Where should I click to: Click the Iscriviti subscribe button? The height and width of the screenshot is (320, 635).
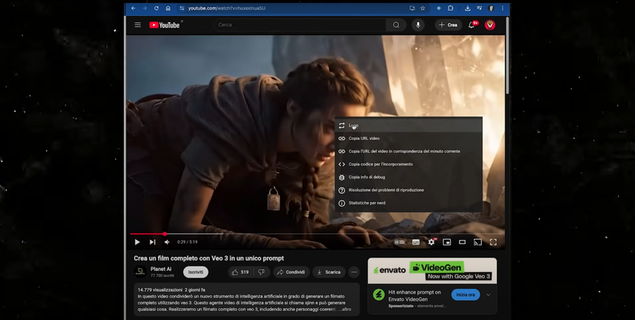coord(196,272)
